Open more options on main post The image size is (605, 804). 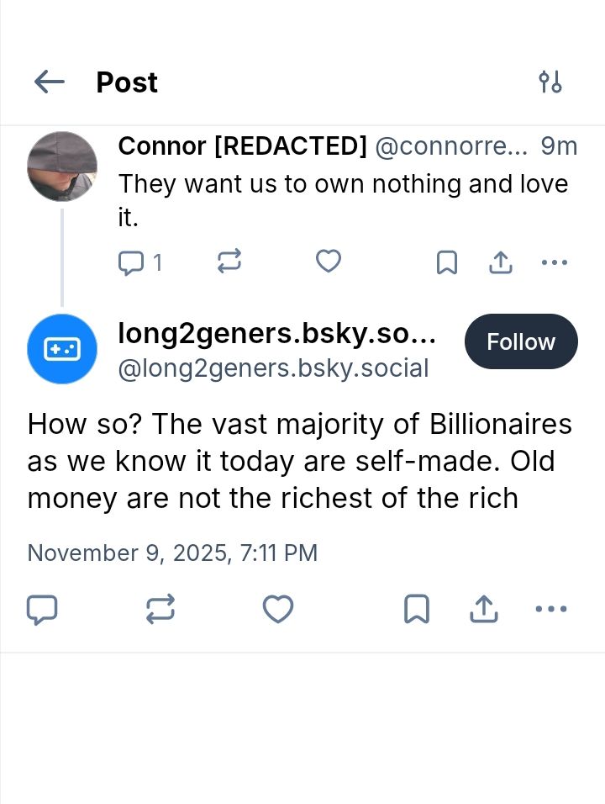click(550, 609)
